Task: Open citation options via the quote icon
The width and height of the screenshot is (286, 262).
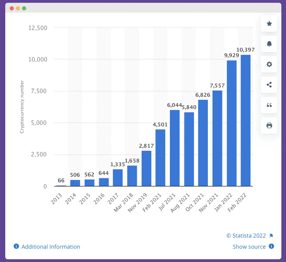Action: [x=269, y=105]
